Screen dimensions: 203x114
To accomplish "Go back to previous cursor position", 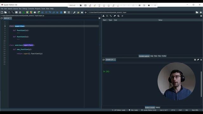I will pos(82,12).
